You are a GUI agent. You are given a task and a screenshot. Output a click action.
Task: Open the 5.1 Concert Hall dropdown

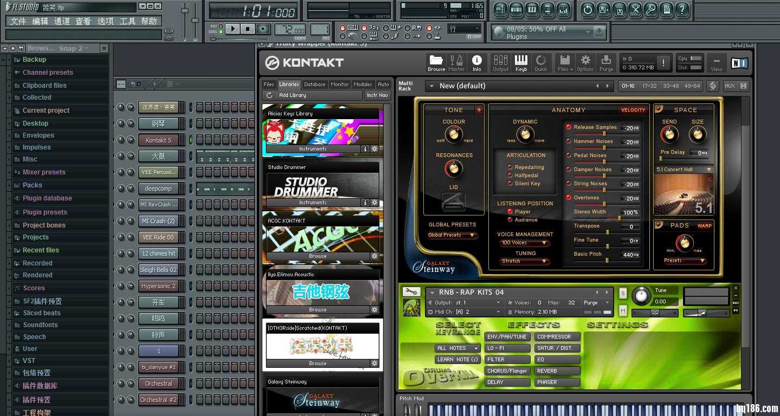pos(684,170)
